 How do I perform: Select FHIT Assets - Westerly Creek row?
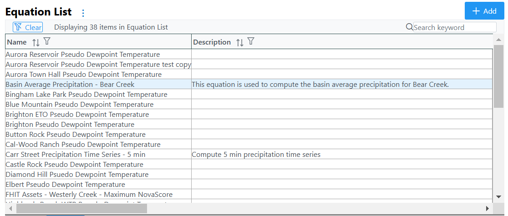click(249, 194)
